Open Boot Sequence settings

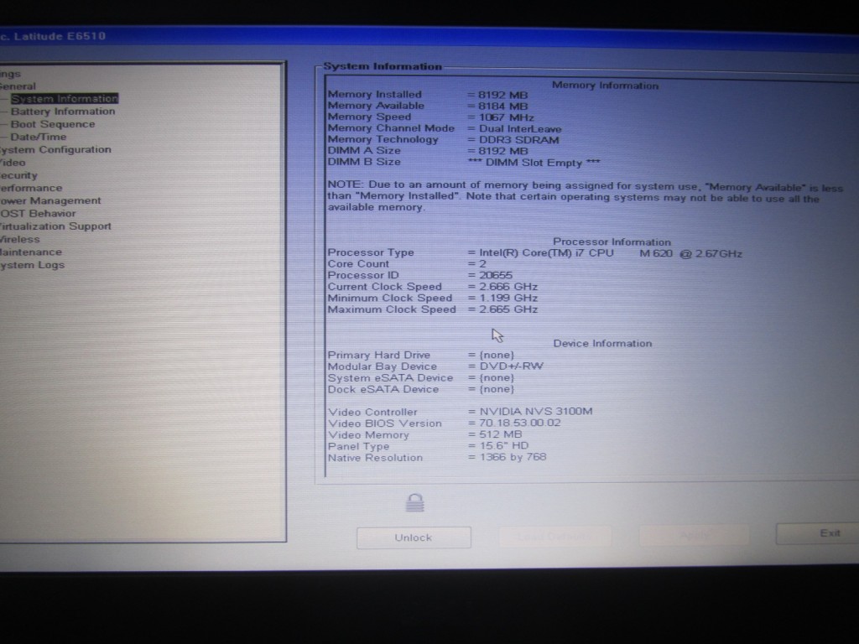pyautogui.click(x=53, y=124)
